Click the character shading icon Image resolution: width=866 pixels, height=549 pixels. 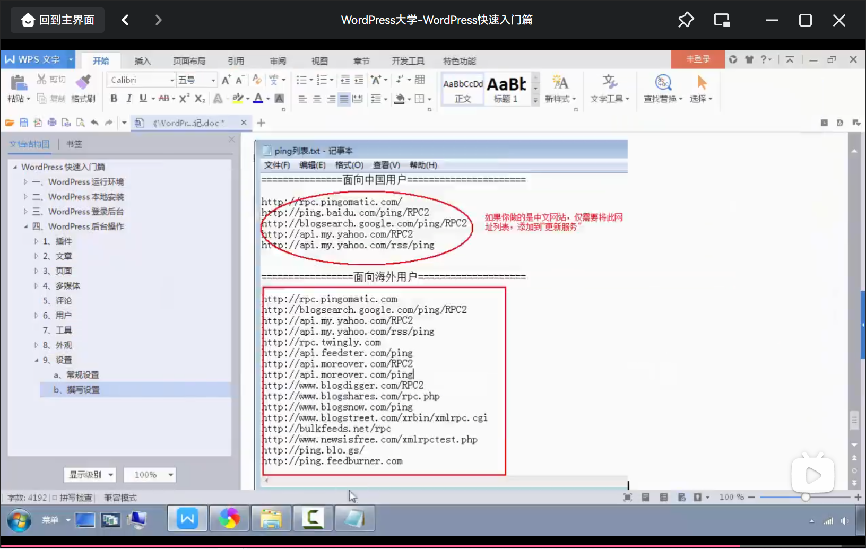(279, 98)
